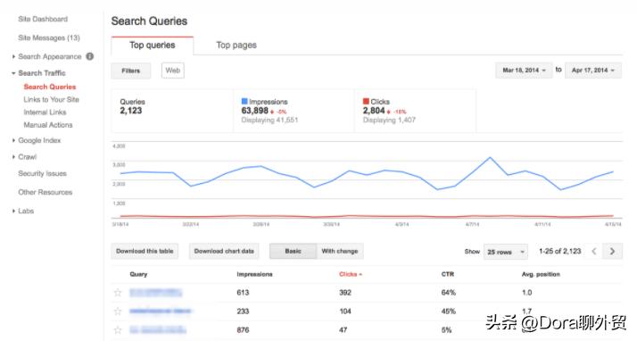Open the 25 rows dropdown

coord(506,252)
